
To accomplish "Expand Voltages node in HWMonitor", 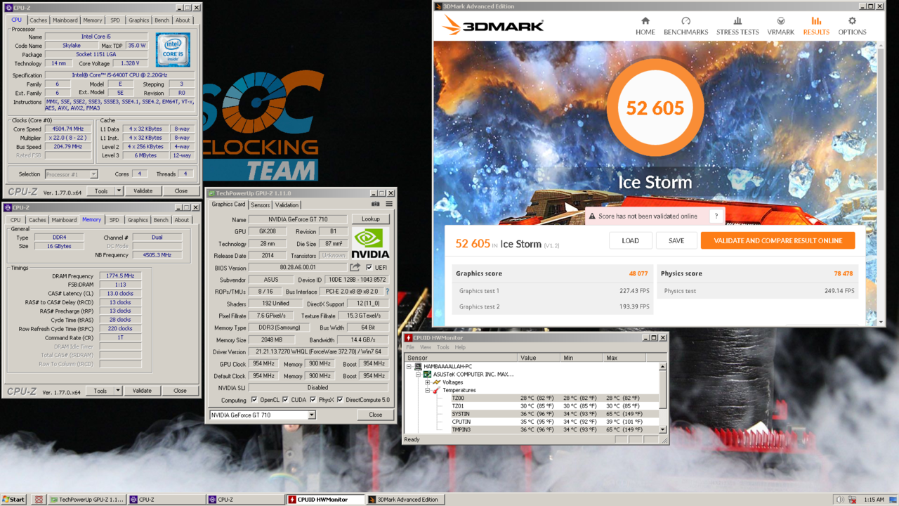I will (x=427, y=382).
